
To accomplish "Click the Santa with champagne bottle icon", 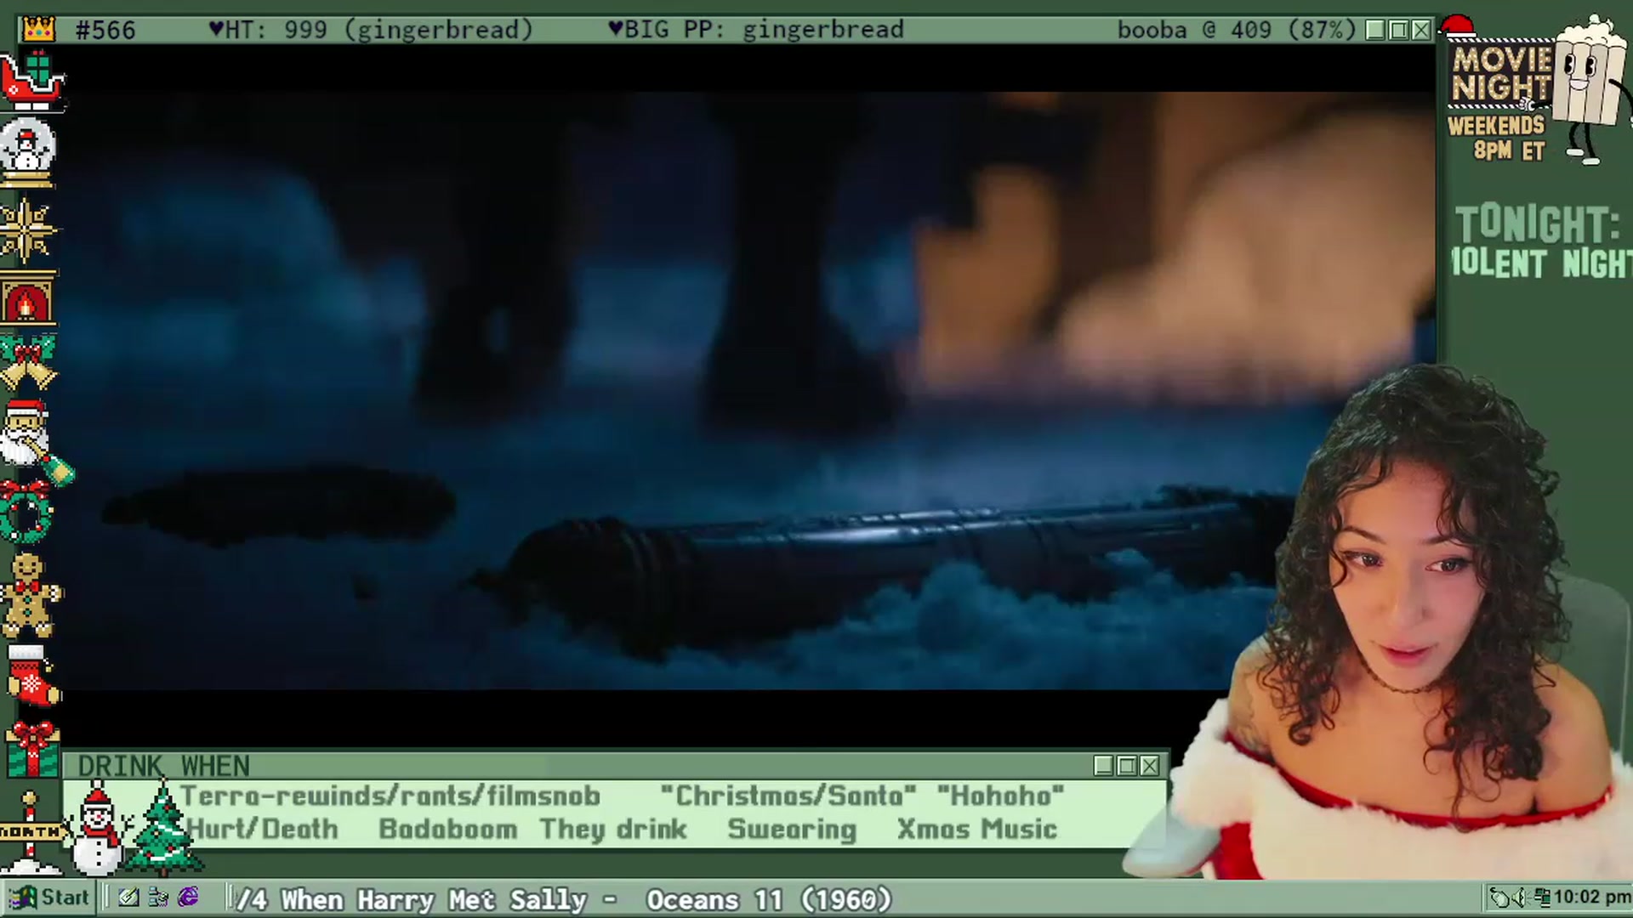I will (36, 442).
